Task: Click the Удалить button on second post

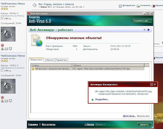Action: [159, 57]
